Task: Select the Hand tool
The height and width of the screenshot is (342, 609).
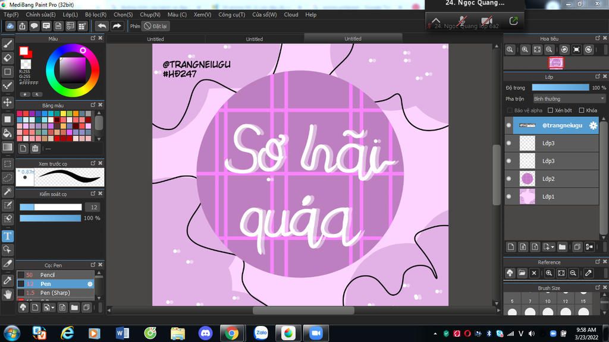Action: [8, 294]
